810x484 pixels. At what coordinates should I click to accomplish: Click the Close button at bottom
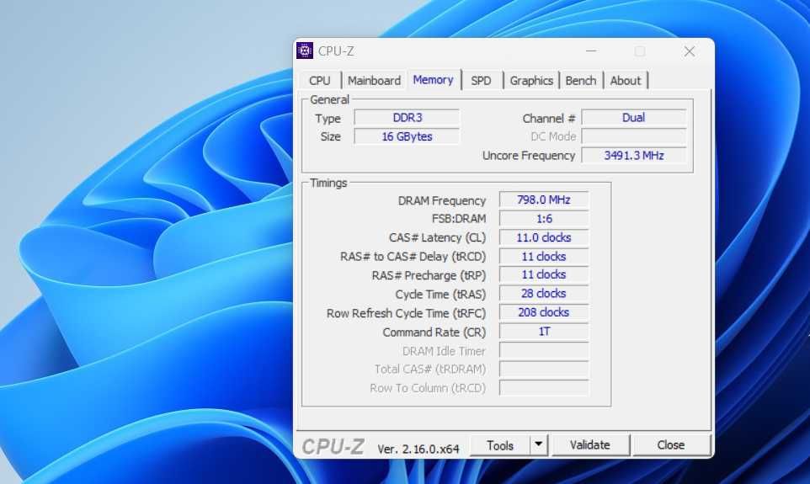click(670, 444)
